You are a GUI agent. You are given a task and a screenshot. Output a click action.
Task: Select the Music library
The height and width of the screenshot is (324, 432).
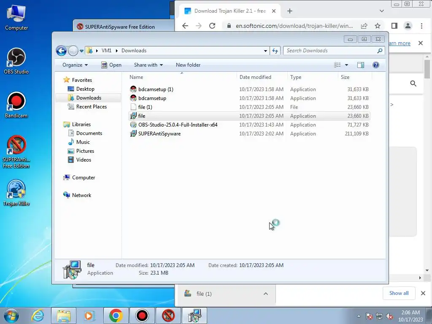pos(83,142)
